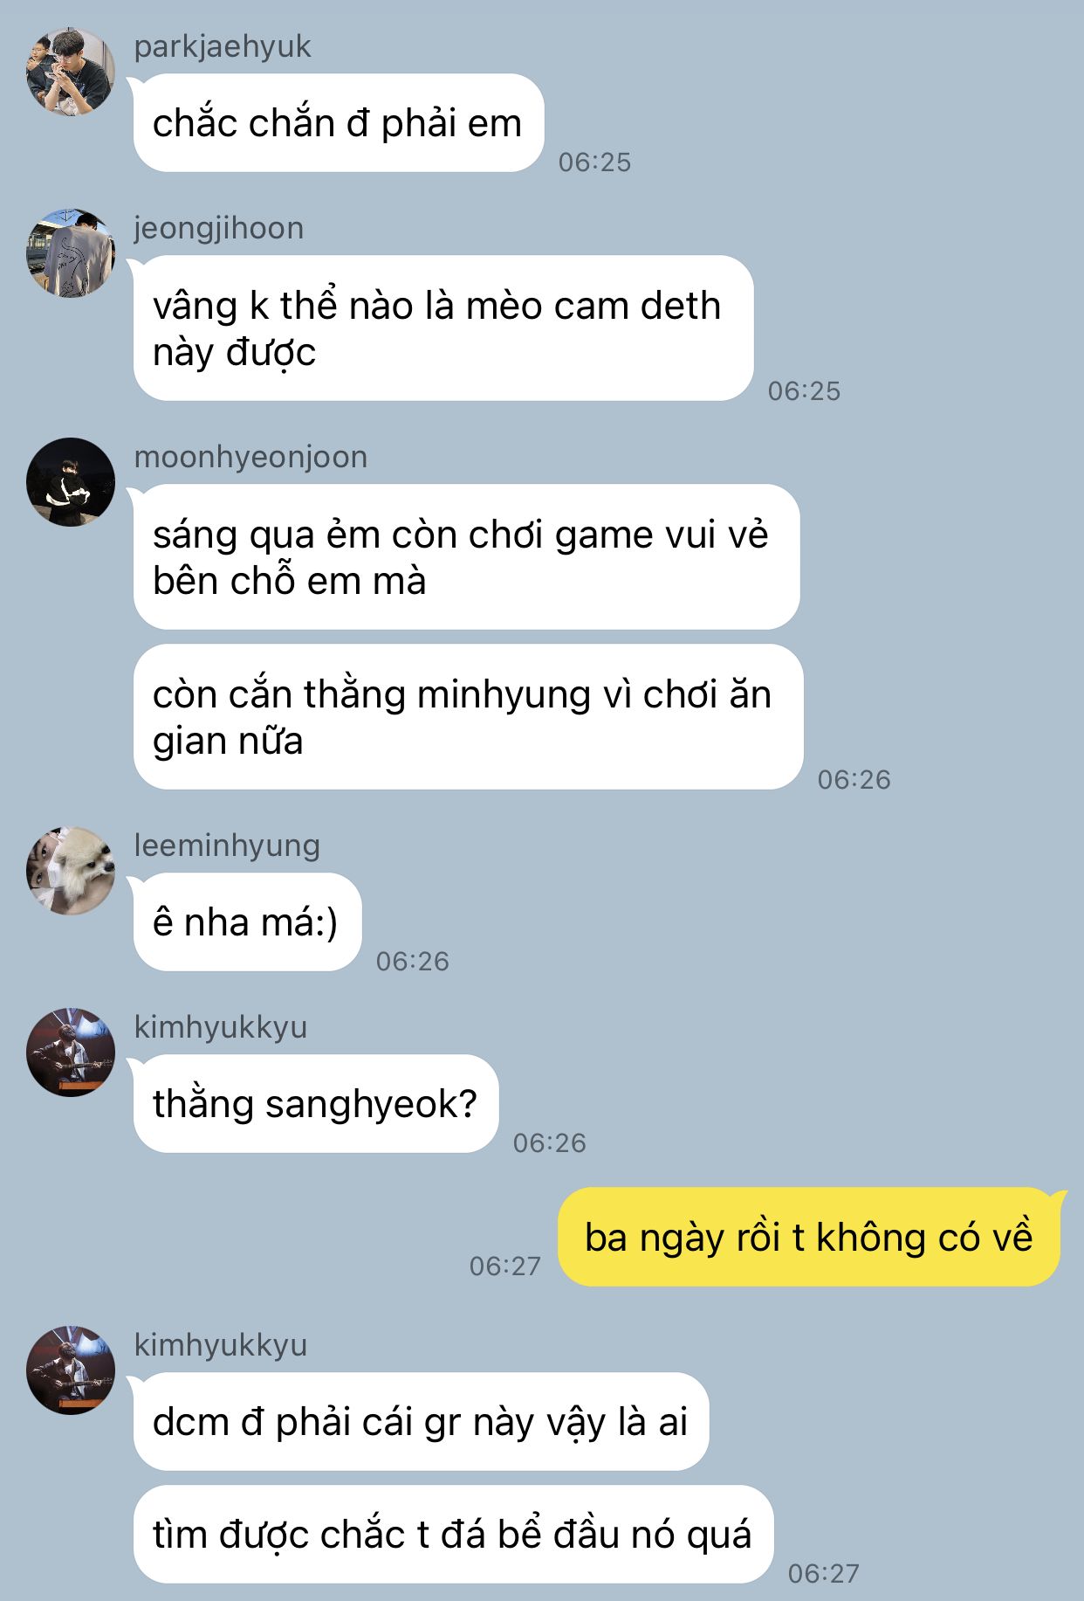Select the yellow 'ba ngày rồi' message
This screenshot has width=1084, height=1601.
[809, 1237]
